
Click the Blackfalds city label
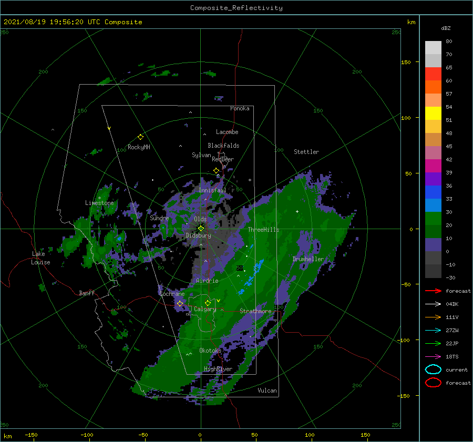pos(223,146)
